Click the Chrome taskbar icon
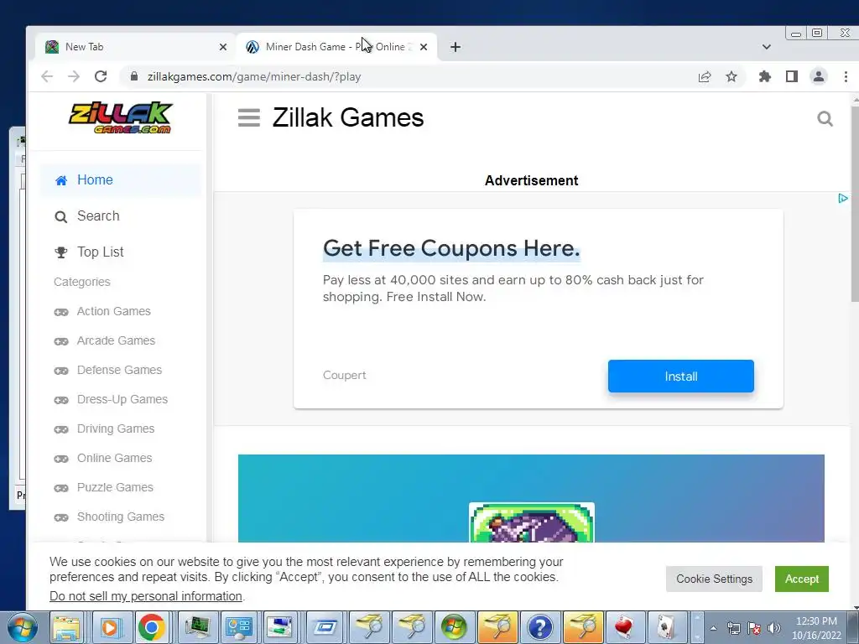Screen dimensions: 859x644 [x=152, y=627]
